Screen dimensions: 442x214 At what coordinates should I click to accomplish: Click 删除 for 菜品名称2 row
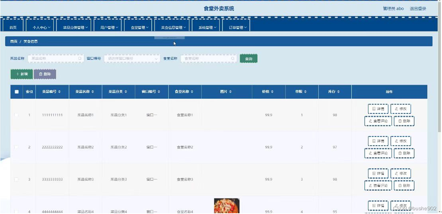(x=404, y=153)
